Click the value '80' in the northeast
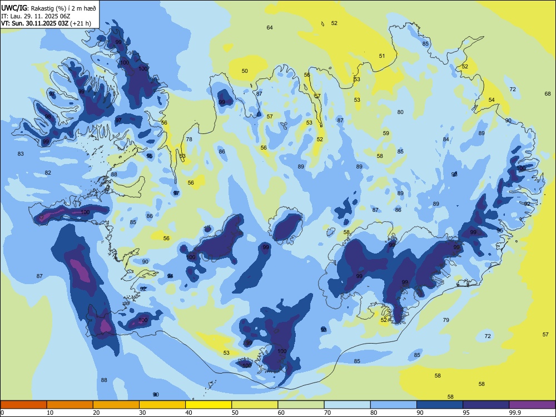The image size is (556, 417). pyautogui.click(x=400, y=112)
